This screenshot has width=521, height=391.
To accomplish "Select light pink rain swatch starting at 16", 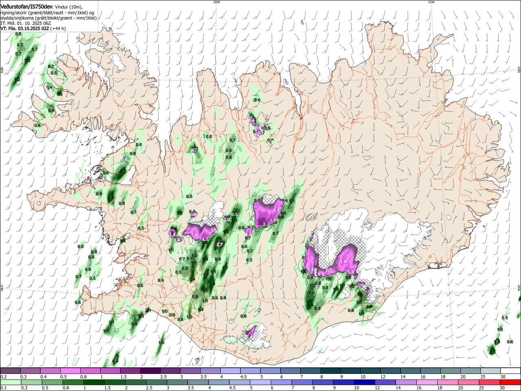I will tap(427, 382).
